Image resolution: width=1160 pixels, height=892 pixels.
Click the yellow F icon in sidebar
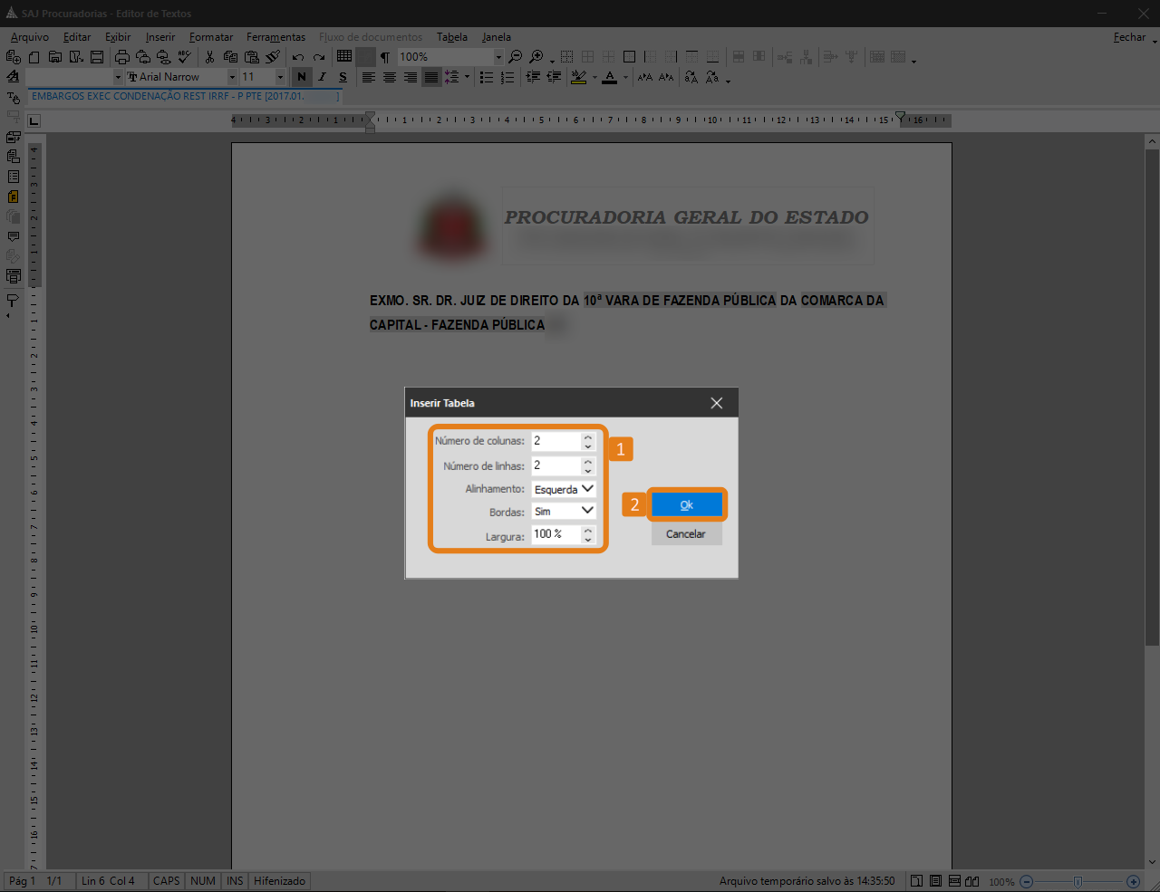[13, 197]
